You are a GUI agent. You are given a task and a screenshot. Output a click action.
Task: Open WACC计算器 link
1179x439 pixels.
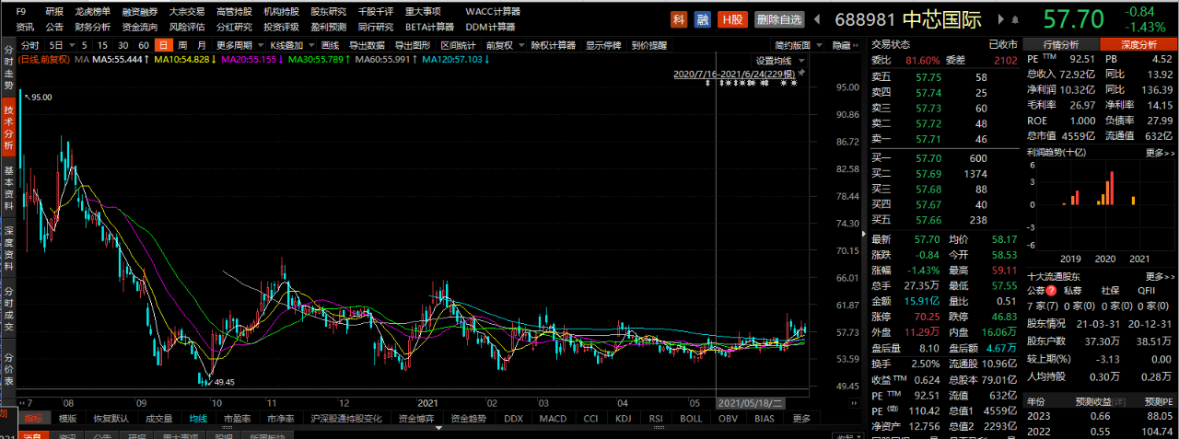[493, 12]
